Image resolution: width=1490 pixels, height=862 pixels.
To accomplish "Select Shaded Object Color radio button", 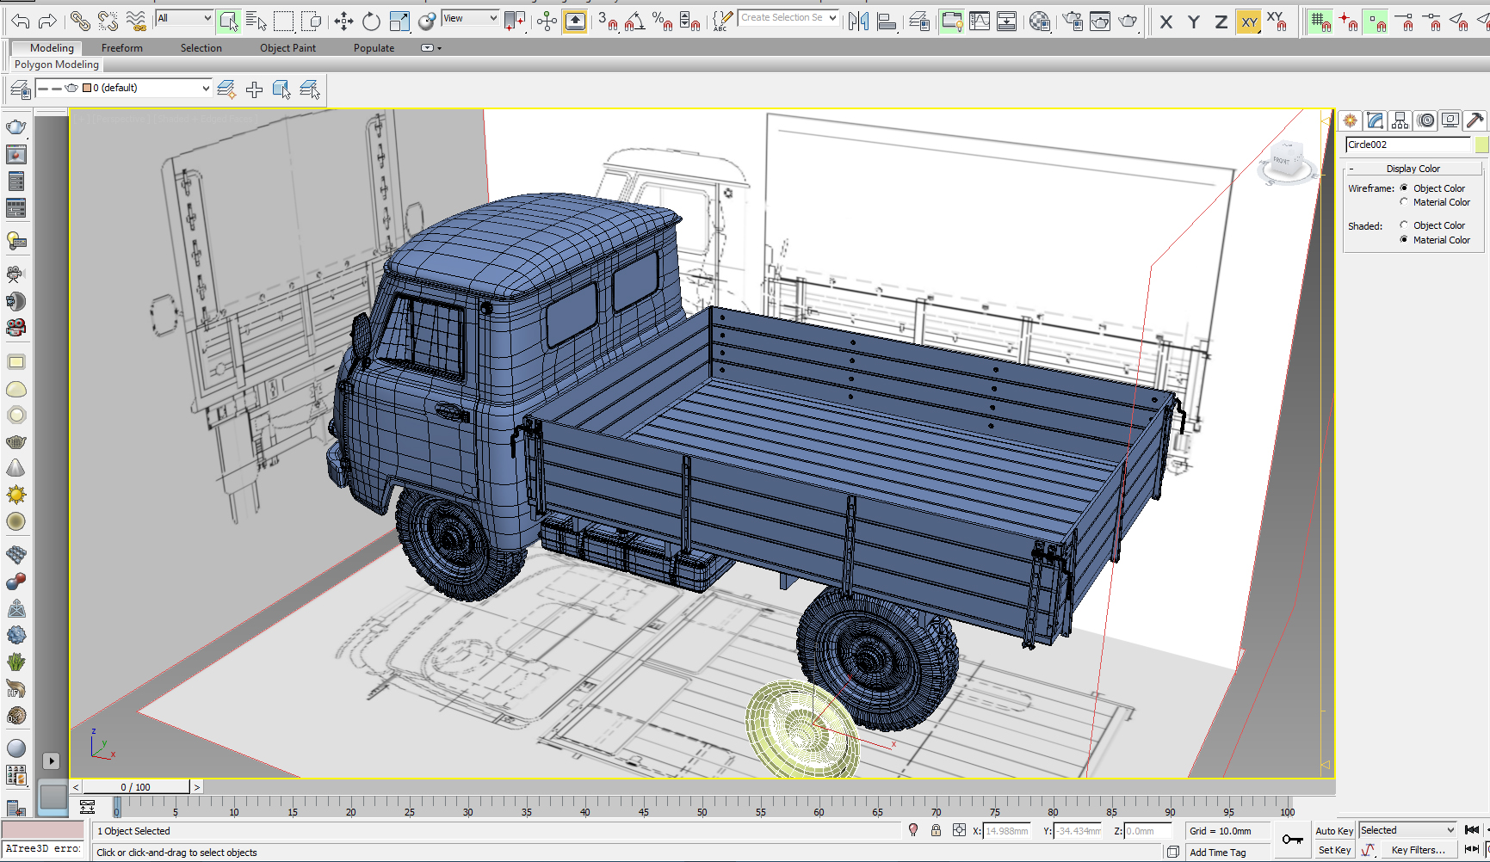I will click(1404, 225).
